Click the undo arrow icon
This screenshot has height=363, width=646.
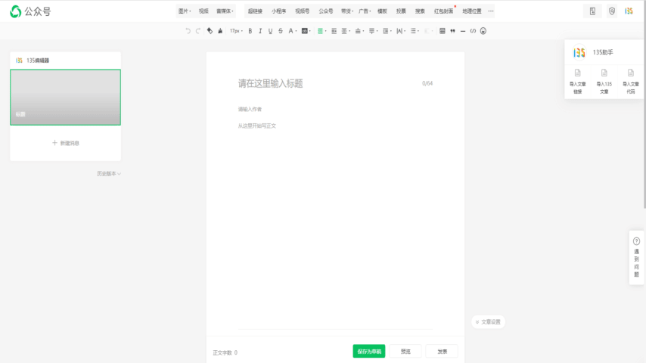click(188, 31)
